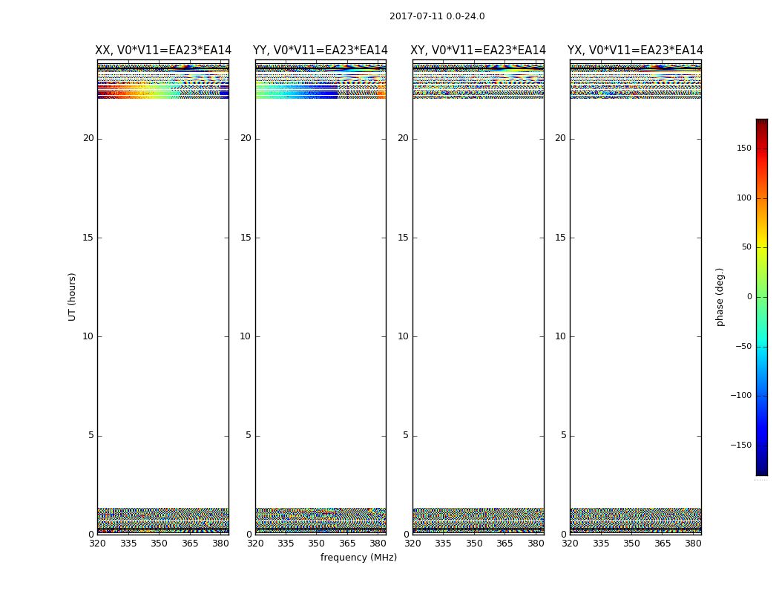Viewport: 779px width, 594px height.
Task: Click the −100 tick label on colorbar
Action: [741, 395]
